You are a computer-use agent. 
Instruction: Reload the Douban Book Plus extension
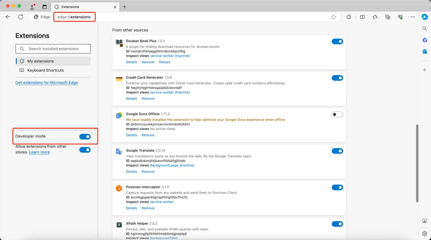tap(164, 62)
